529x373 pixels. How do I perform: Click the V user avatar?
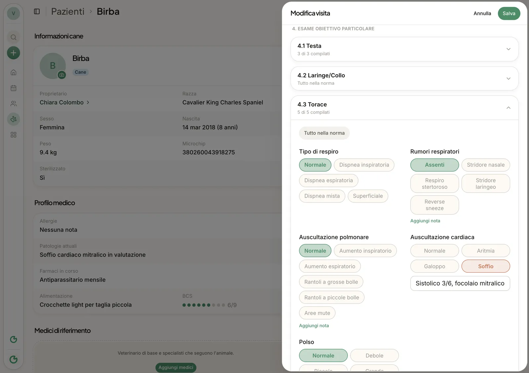13,13
